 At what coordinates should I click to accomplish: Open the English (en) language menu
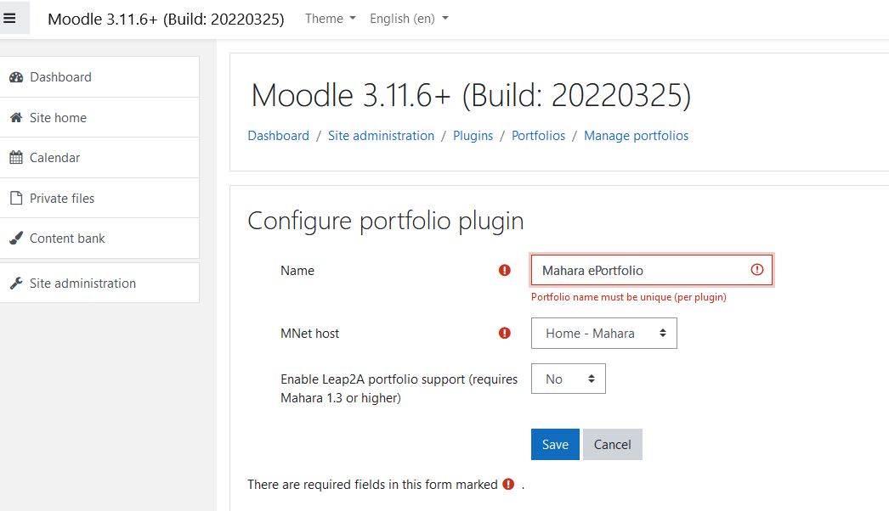(x=409, y=18)
